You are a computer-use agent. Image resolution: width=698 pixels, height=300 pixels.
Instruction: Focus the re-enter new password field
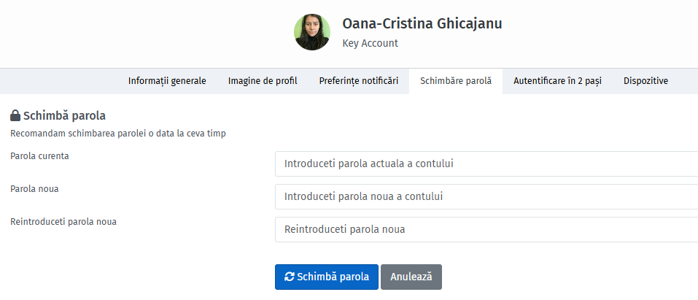click(486, 230)
